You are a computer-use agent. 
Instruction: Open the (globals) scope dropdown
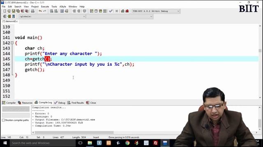52,16
